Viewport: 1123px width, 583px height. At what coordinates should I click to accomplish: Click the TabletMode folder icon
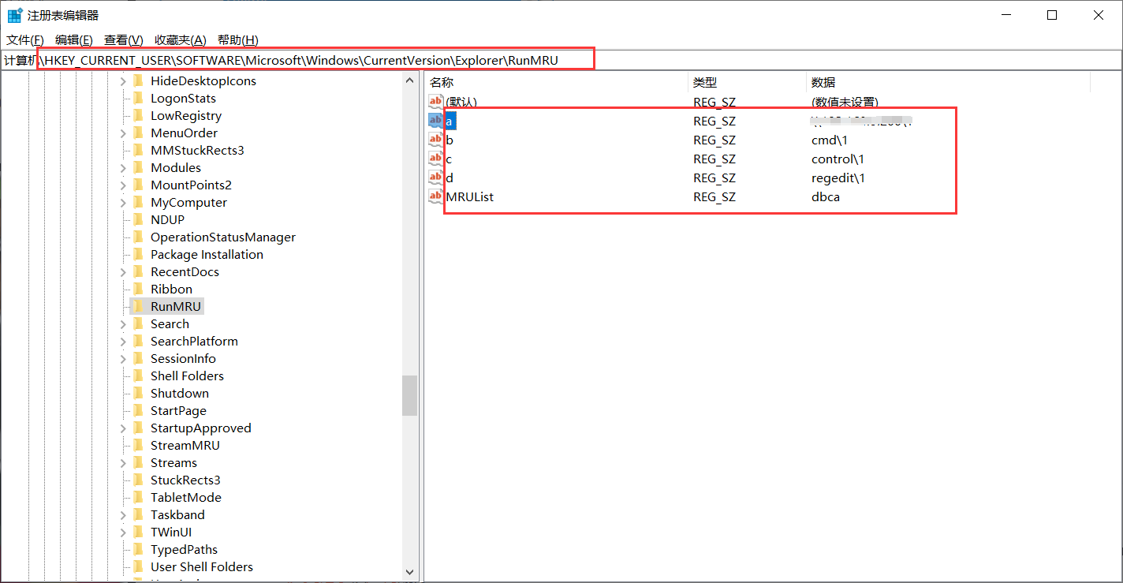click(x=139, y=498)
